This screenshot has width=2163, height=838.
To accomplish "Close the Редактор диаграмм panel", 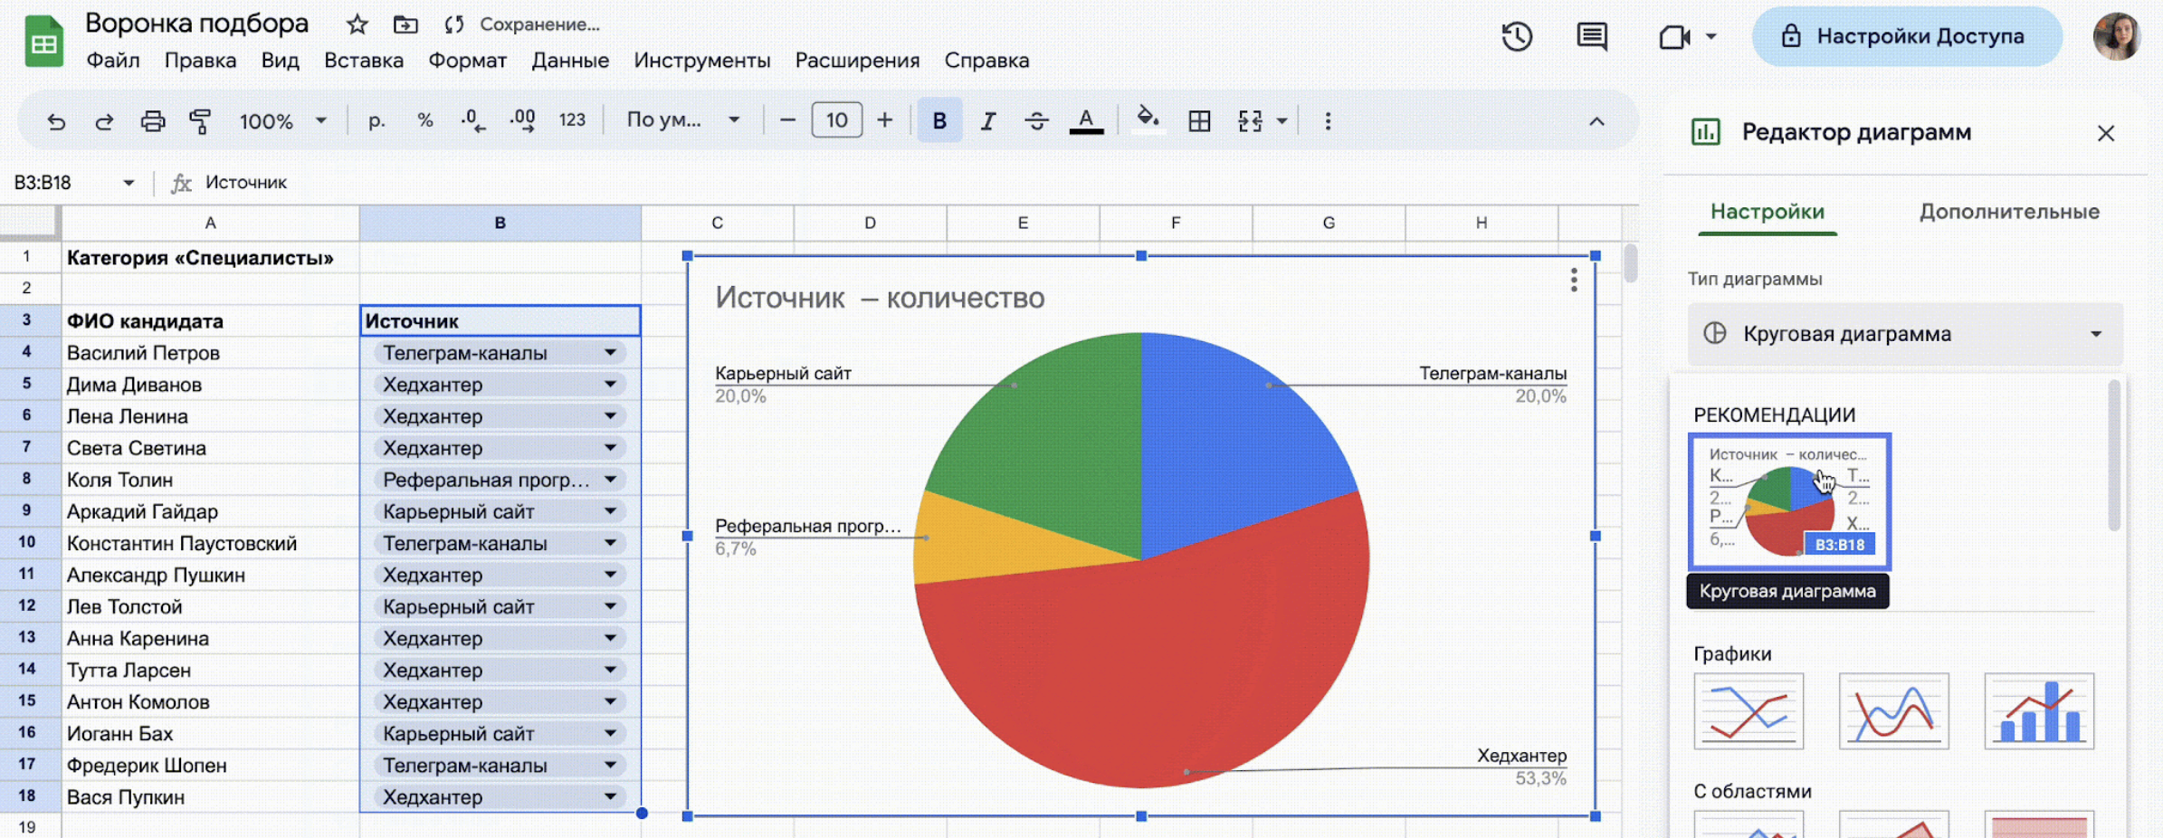I will point(2106,133).
